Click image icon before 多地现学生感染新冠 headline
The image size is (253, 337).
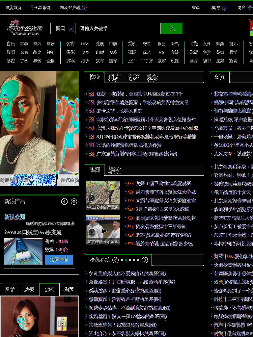click(x=91, y=102)
